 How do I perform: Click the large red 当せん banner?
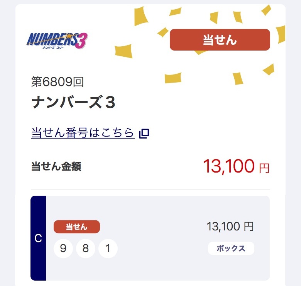[220, 40]
